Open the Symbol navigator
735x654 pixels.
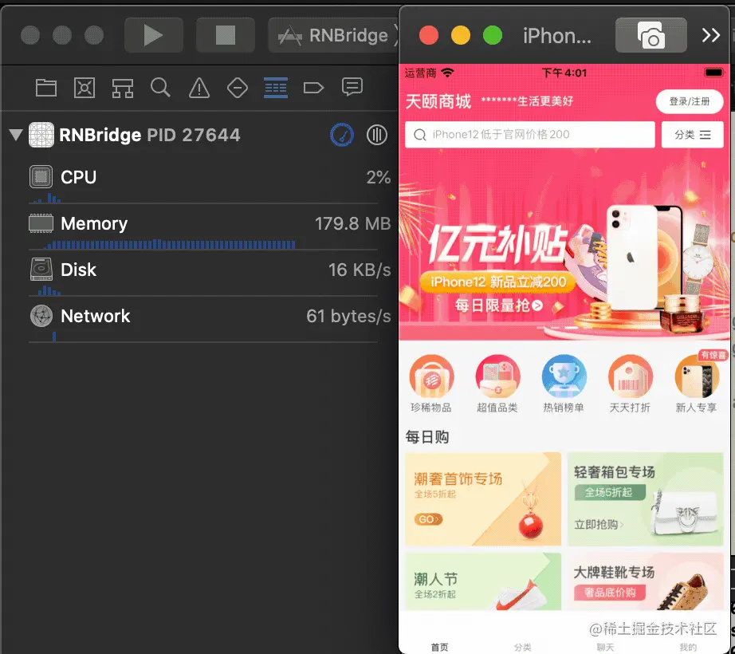(122, 88)
